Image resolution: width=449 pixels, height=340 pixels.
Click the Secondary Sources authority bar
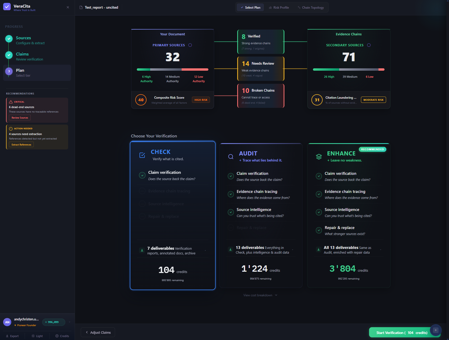[x=349, y=69]
